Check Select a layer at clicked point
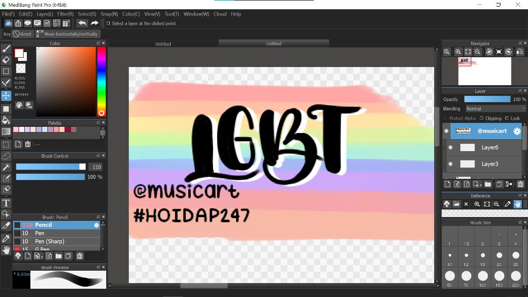 coord(108,24)
